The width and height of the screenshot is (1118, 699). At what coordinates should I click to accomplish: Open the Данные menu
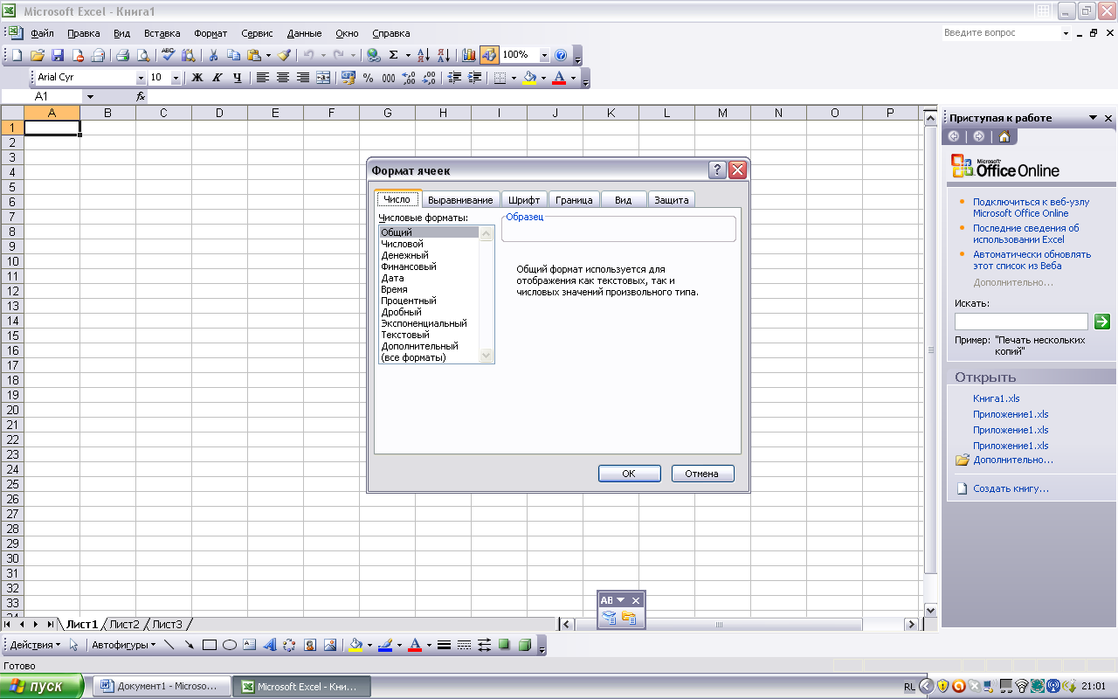[x=304, y=33]
